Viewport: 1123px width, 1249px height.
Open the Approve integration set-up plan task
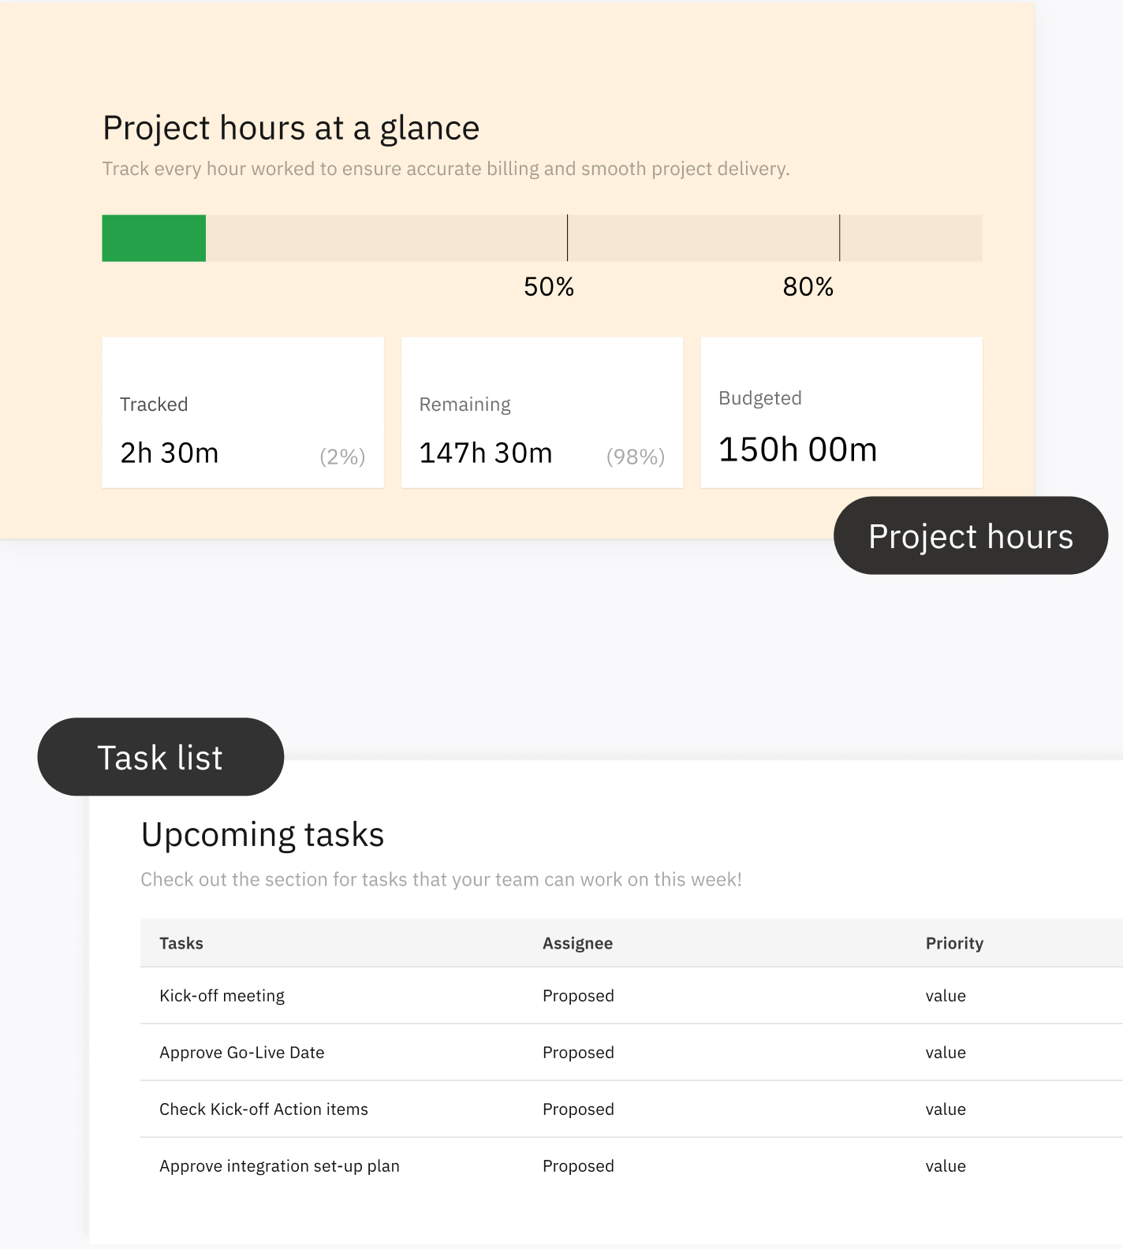tap(279, 1166)
